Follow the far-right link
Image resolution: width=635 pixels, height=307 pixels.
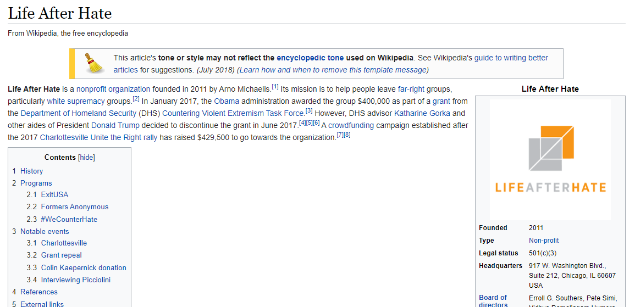pyautogui.click(x=411, y=88)
